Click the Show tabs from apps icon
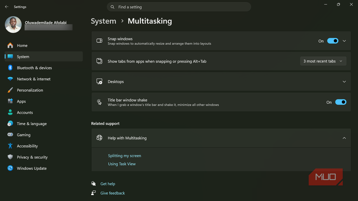Image resolution: width=358 pixels, height=201 pixels. pos(99,61)
